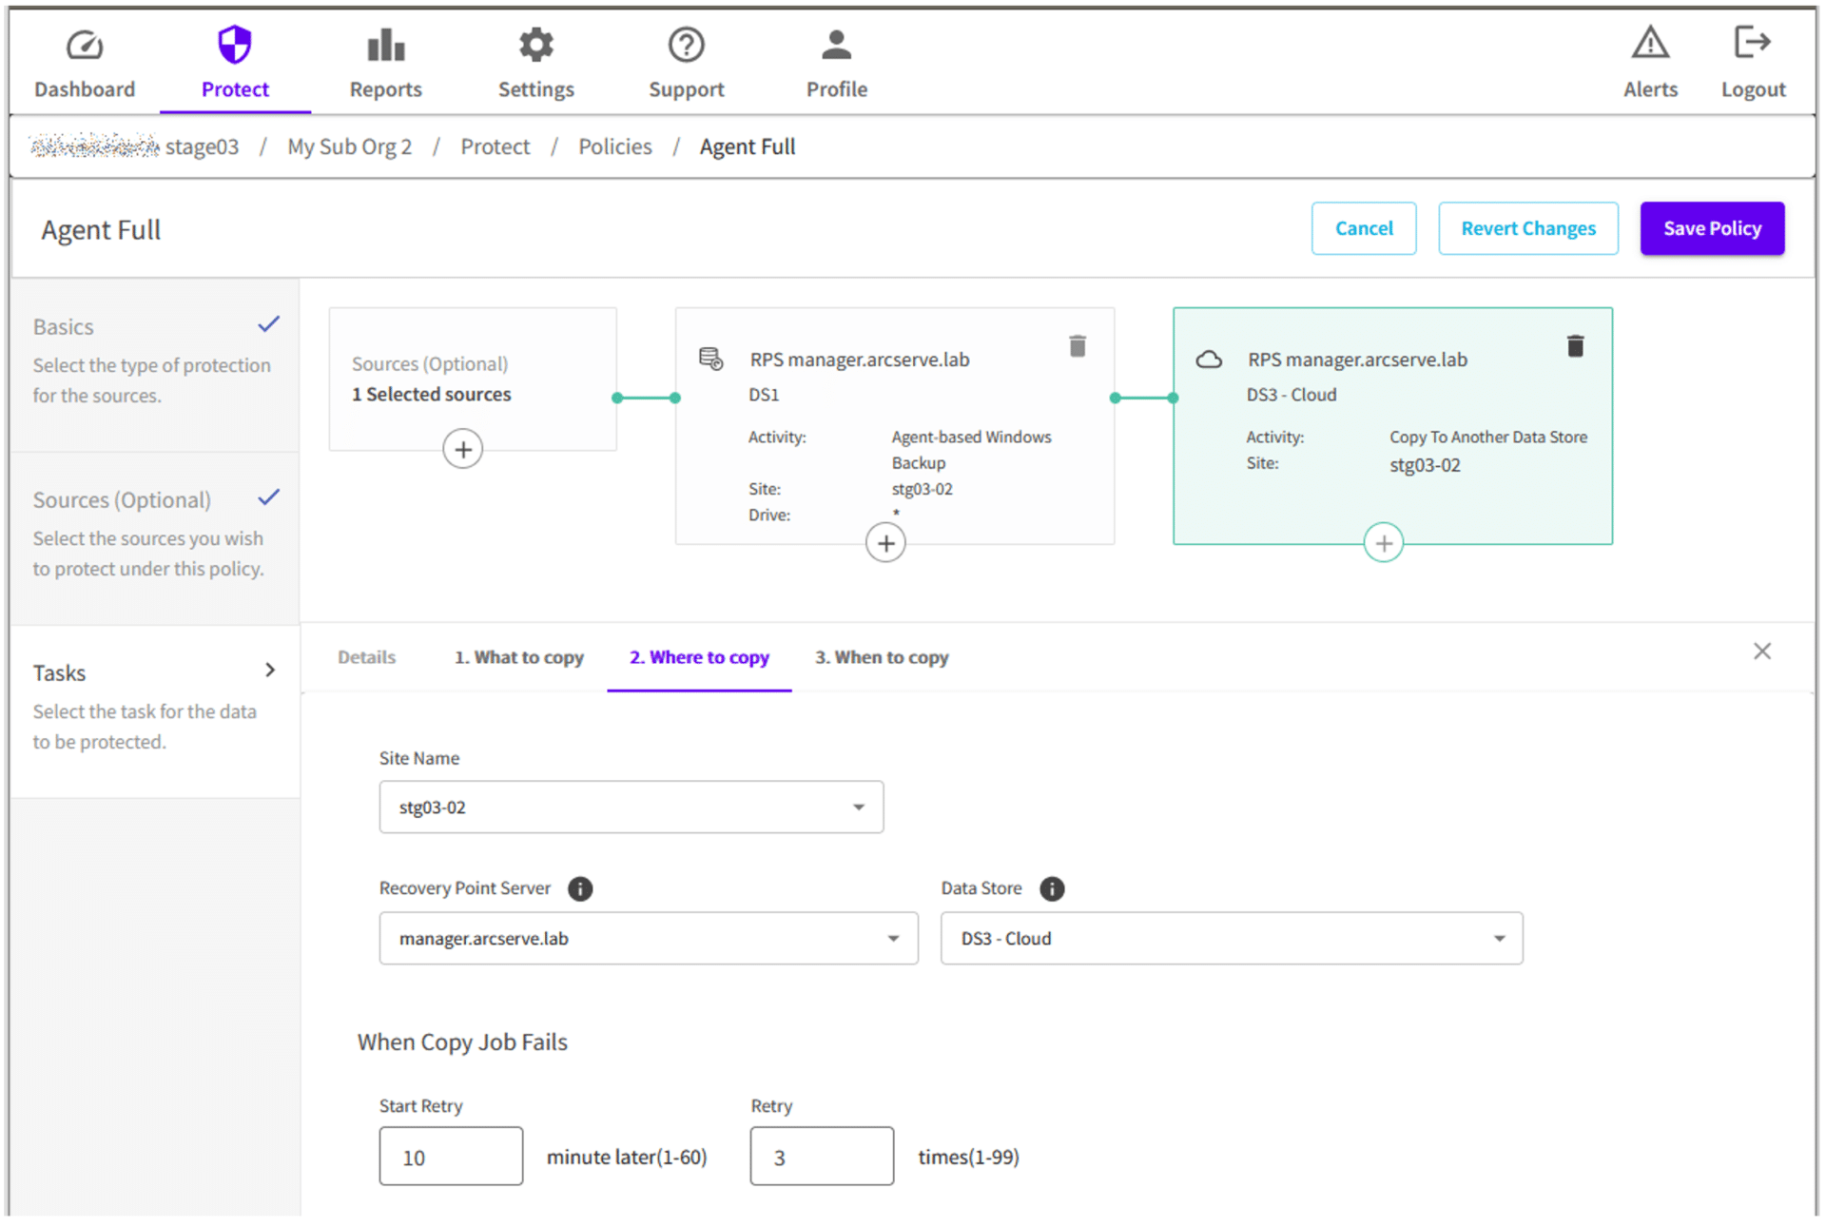Open the Settings gear icon
This screenshot has width=1826, height=1227.
pos(535,44)
